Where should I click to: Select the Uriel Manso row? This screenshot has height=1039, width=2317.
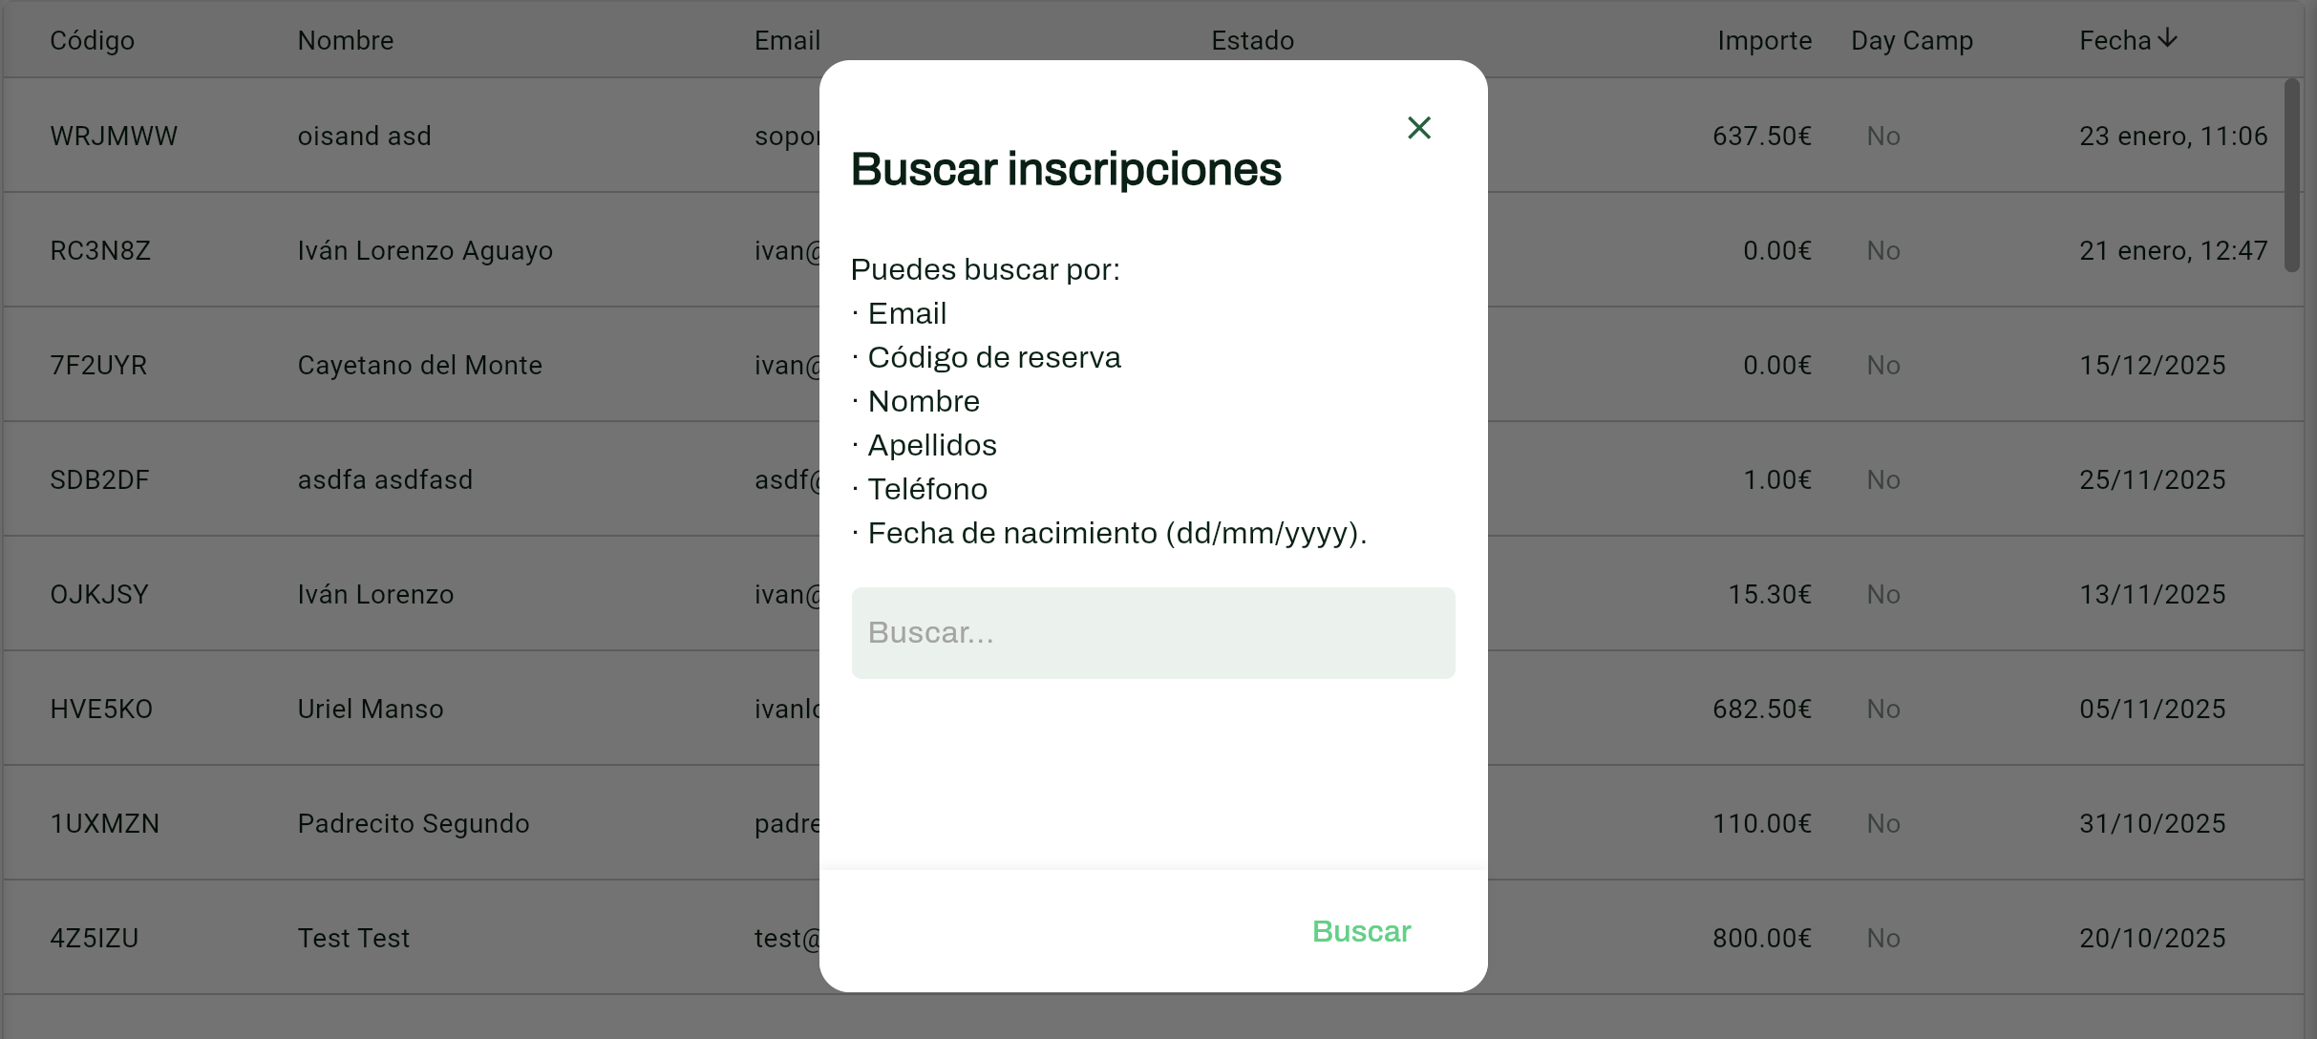tap(371, 709)
